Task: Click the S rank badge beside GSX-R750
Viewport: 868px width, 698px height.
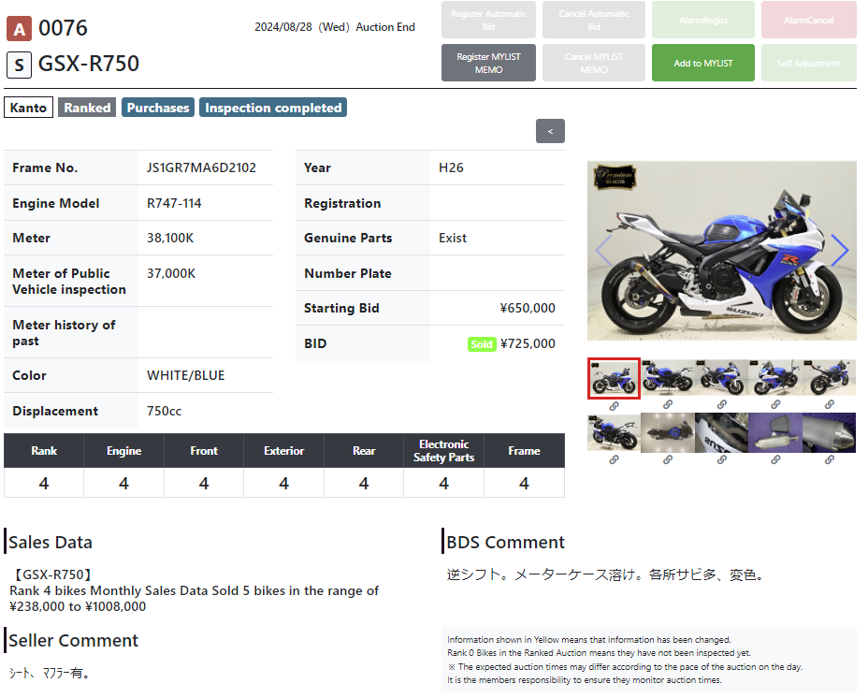Action: [x=19, y=65]
